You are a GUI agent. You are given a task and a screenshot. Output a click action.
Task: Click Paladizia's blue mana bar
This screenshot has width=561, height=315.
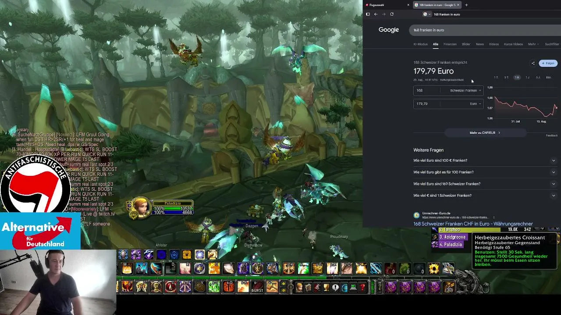tap(173, 213)
